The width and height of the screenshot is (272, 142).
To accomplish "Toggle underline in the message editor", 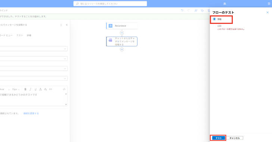I will pos(35,89).
